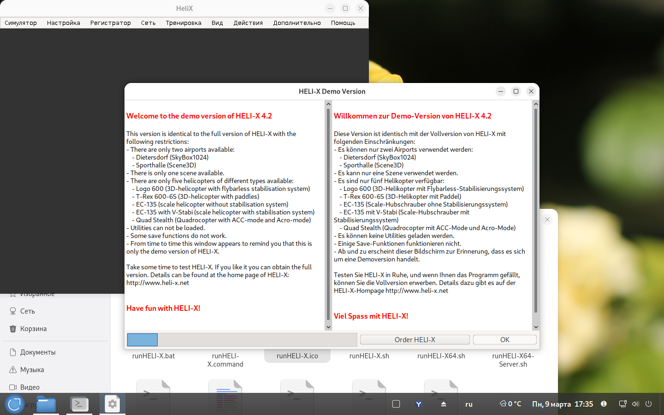Open the notifications counter icon
Image resolution: width=664 pixels, height=415 pixels.
[604, 404]
